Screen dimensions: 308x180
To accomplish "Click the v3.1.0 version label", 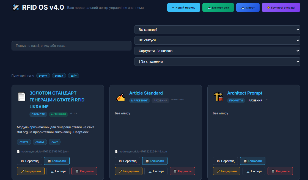I will [73, 114].
